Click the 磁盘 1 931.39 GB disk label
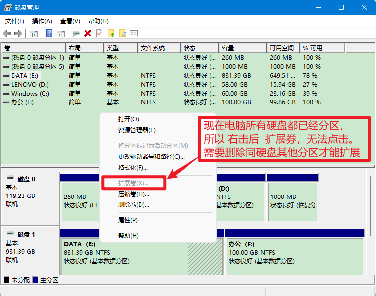This screenshot has height=296, width=376. [30, 250]
